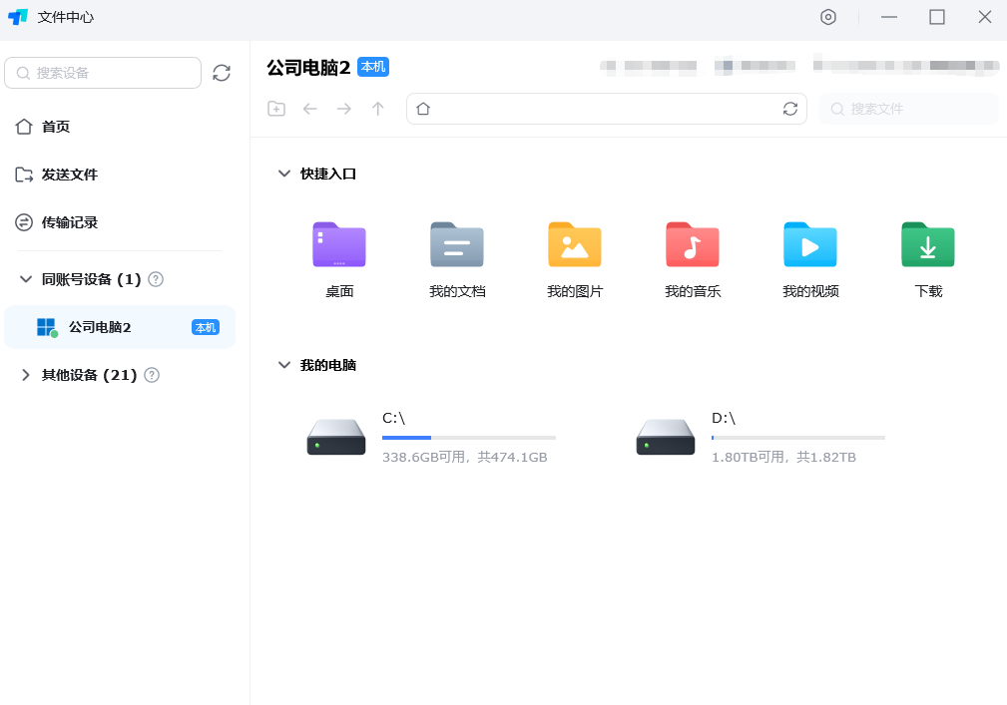Screen dimensions: 1007x705
Task: Open the C:\ drive
Action: pos(431,438)
